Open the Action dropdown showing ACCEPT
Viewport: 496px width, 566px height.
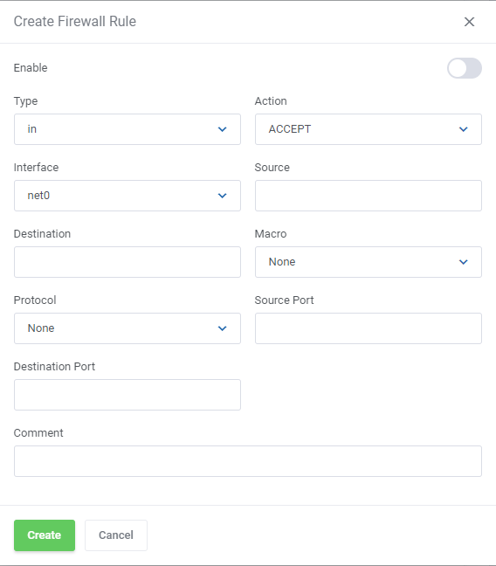tap(369, 129)
